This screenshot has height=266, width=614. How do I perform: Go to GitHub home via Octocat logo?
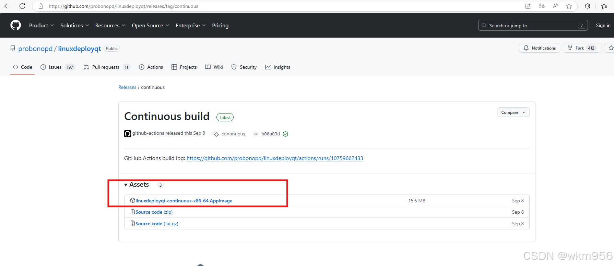(x=16, y=25)
